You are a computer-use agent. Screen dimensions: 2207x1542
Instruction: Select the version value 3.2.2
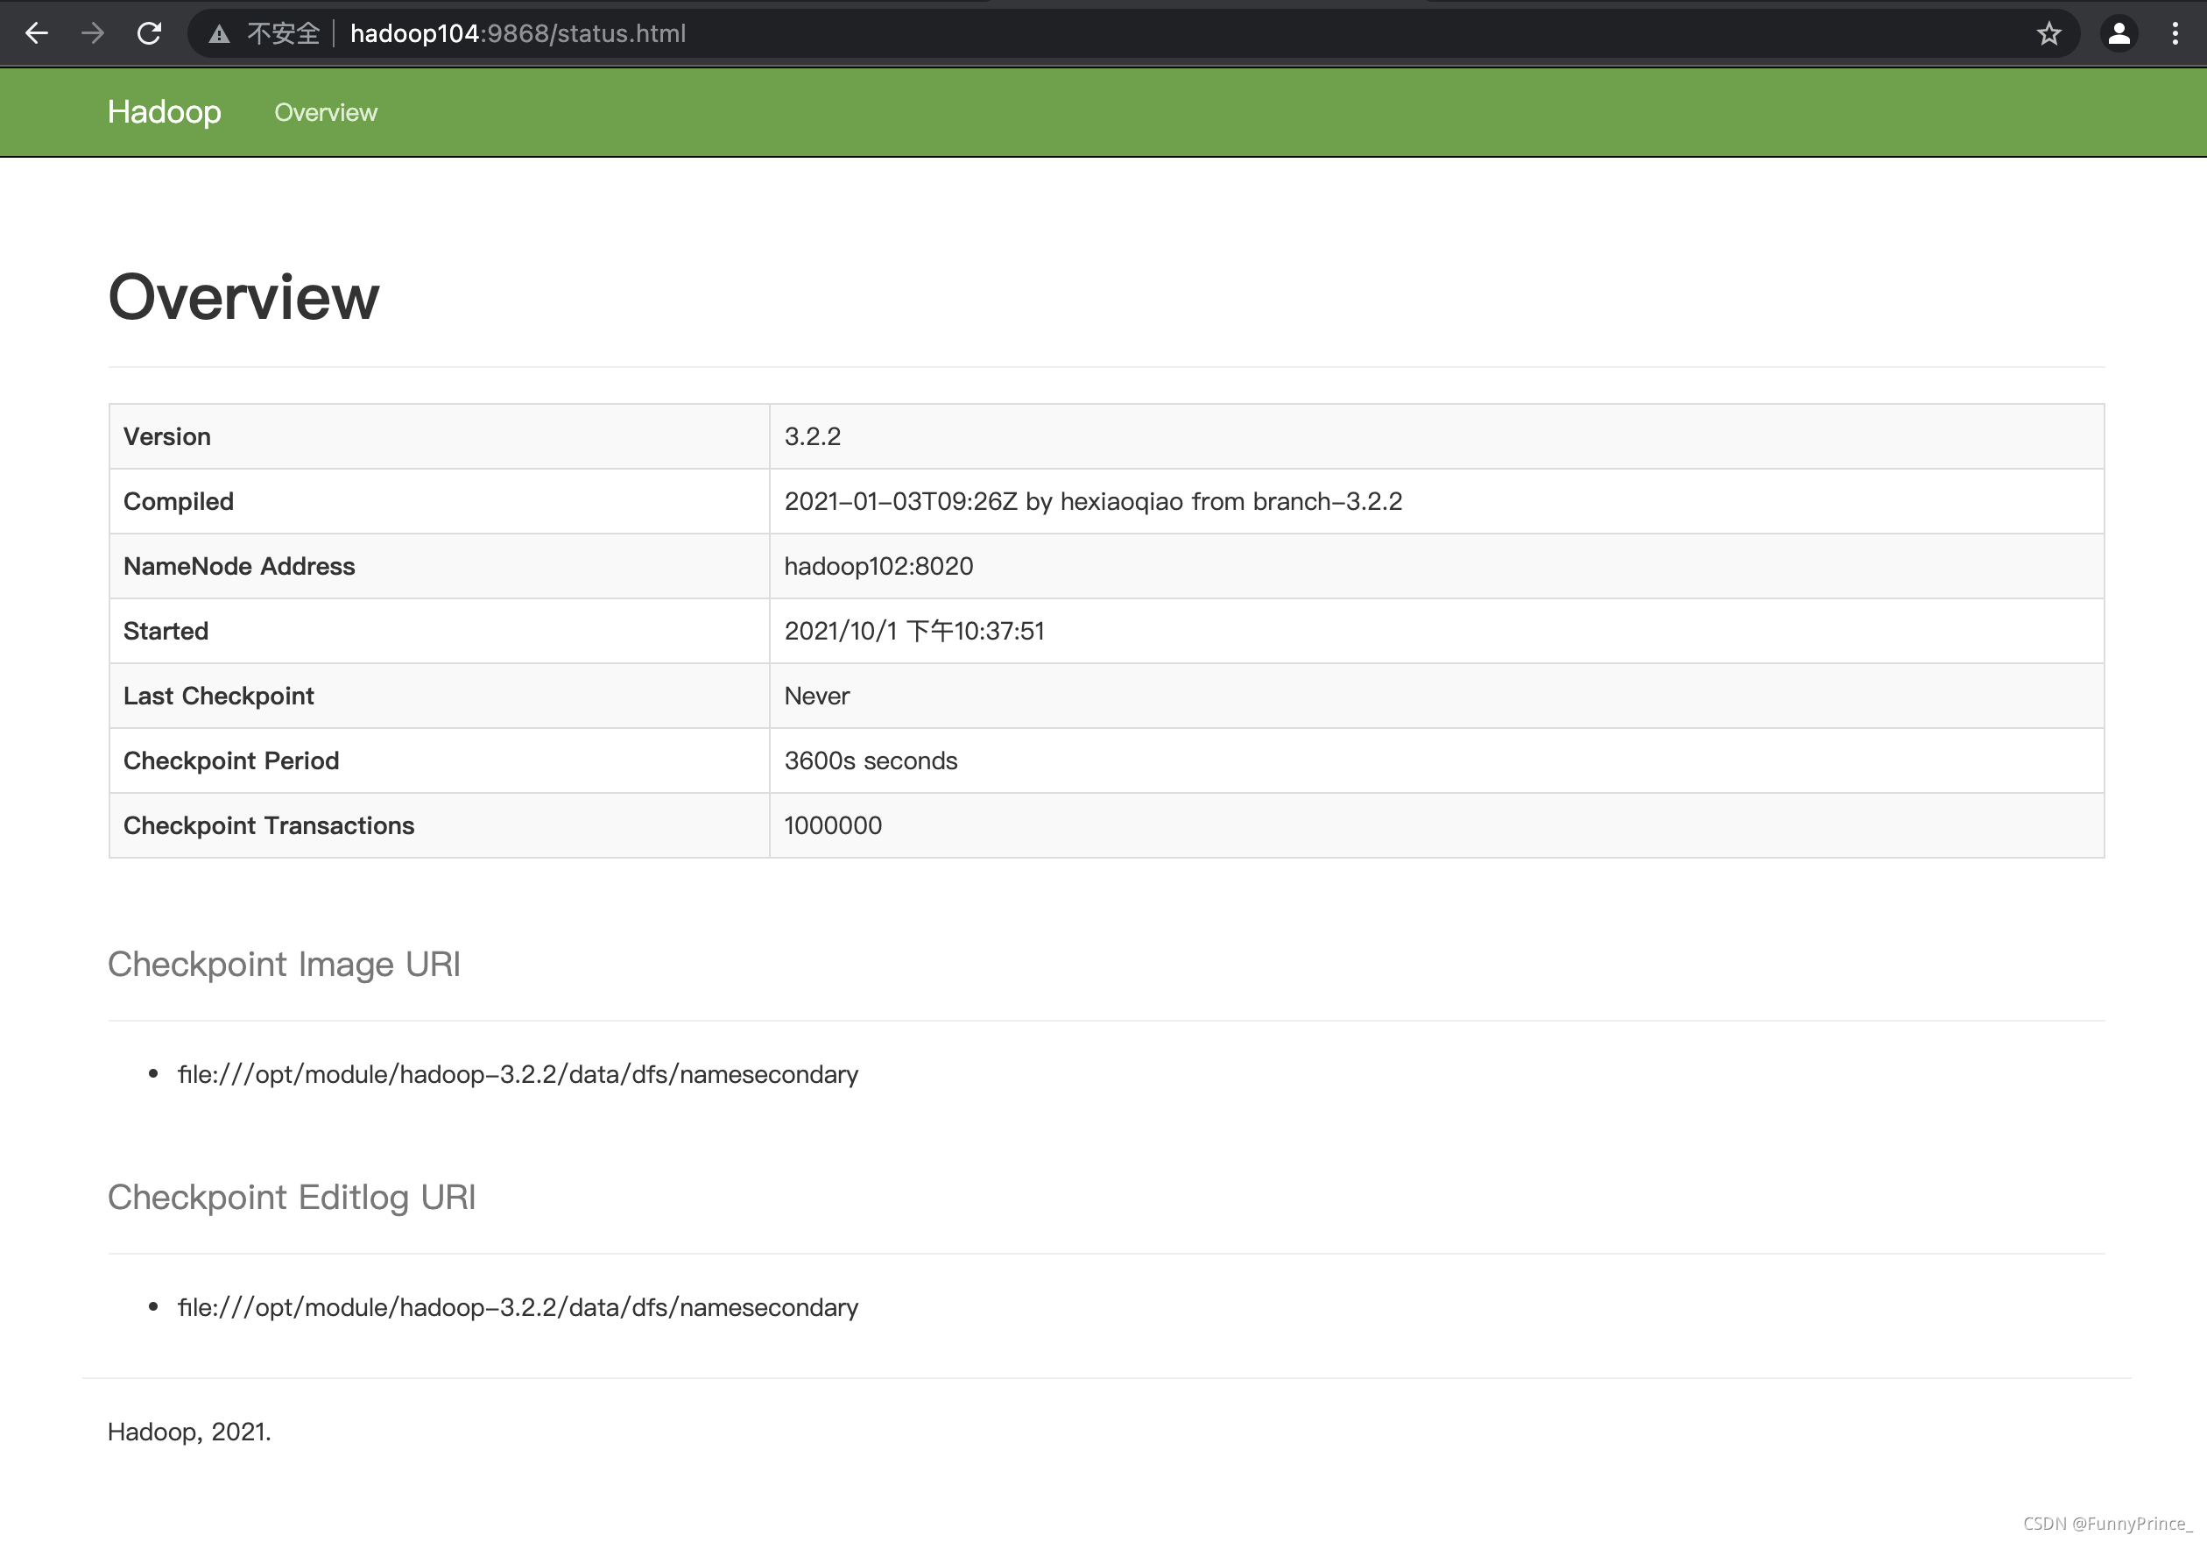click(x=812, y=436)
